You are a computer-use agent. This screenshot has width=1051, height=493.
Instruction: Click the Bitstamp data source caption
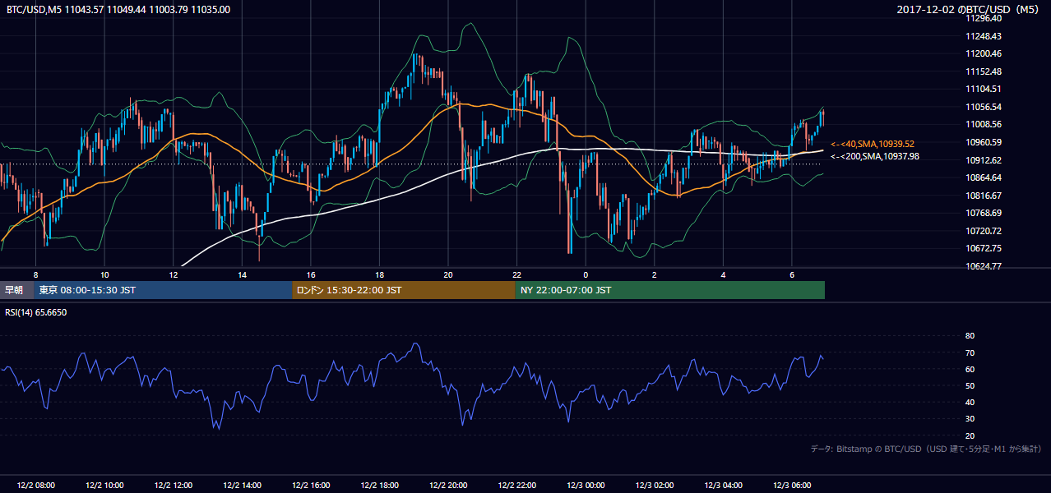pyautogui.click(x=926, y=449)
